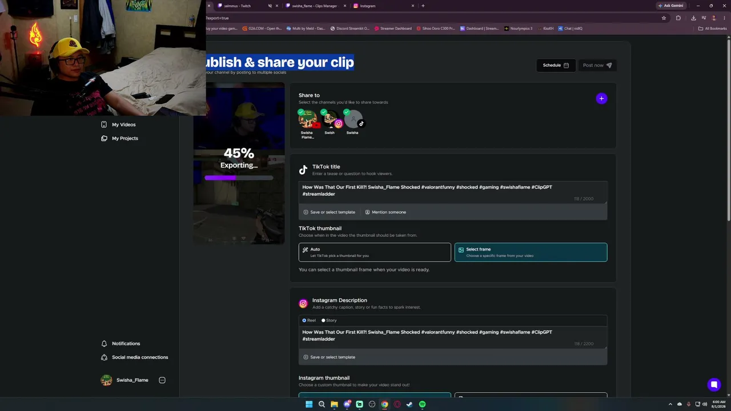This screenshot has height=411, width=731.
Task: Open Discord from the taskbar
Action: (x=347, y=404)
